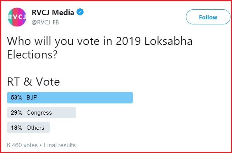The width and height of the screenshot is (232, 153).
Task: Select the BJP poll result bar
Action: [70, 98]
